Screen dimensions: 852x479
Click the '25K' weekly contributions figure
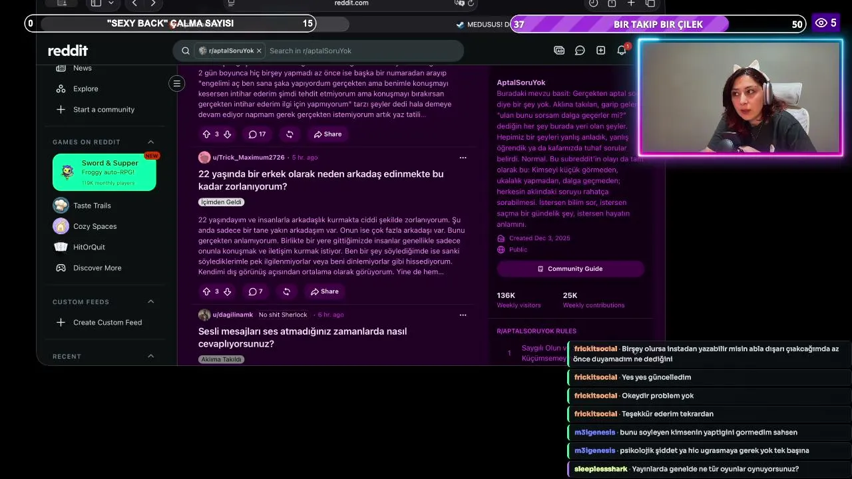coord(570,295)
